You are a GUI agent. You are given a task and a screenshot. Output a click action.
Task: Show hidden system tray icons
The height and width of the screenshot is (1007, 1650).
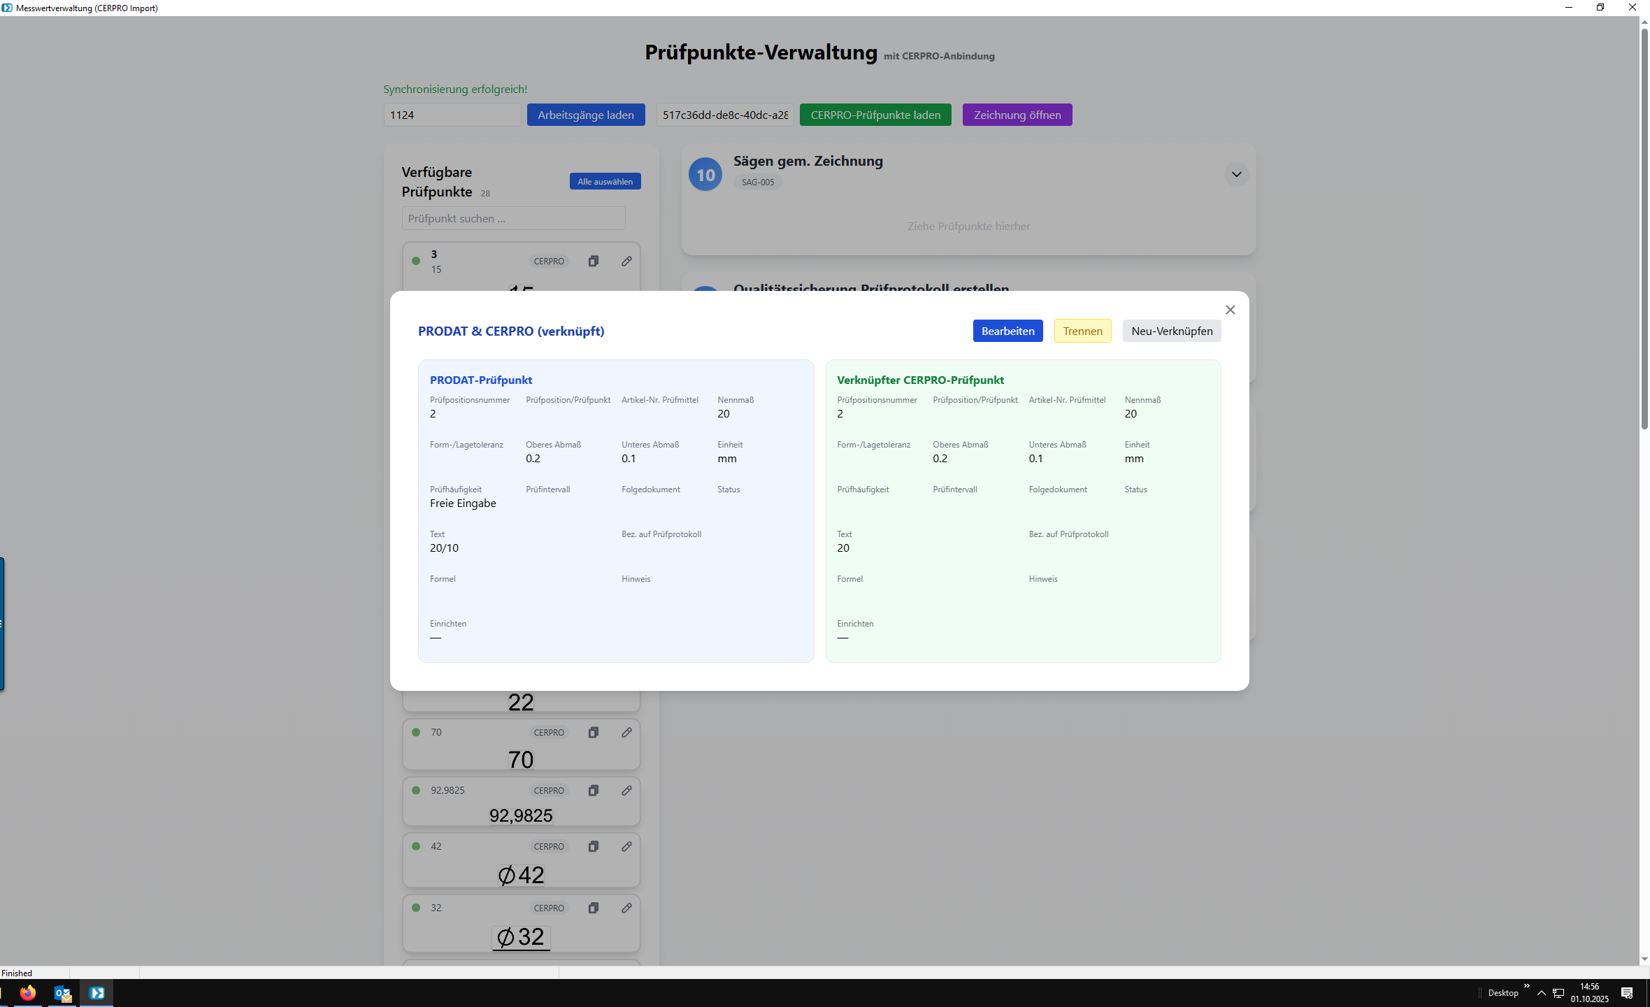click(x=1541, y=992)
